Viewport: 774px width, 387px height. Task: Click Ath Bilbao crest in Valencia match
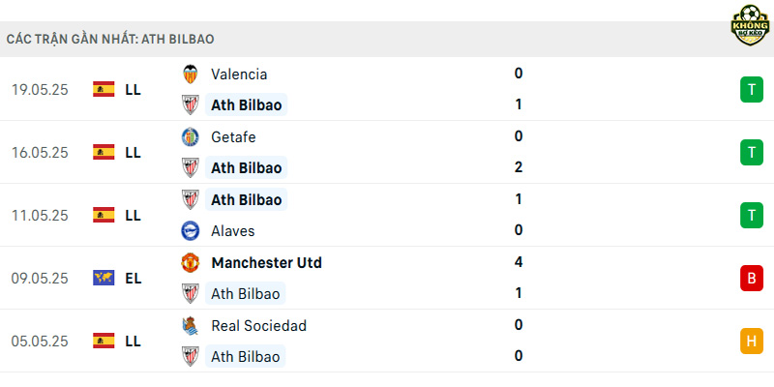coord(190,104)
